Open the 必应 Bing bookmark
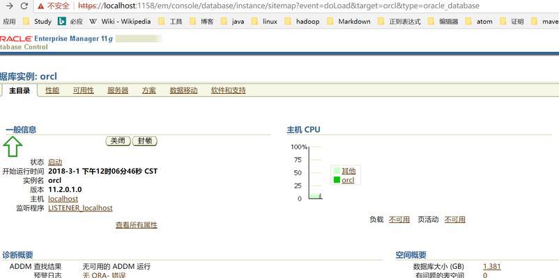 click(70, 22)
